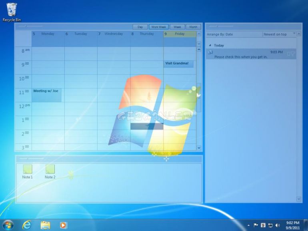This screenshot has width=308, height=231.
Task: Open the Windows Start menu orb
Action: click(8, 225)
